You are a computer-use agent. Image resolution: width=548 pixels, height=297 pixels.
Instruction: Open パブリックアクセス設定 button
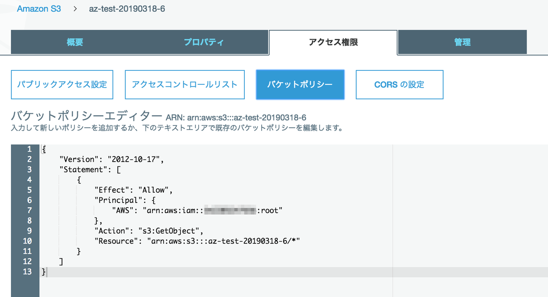[x=62, y=84]
